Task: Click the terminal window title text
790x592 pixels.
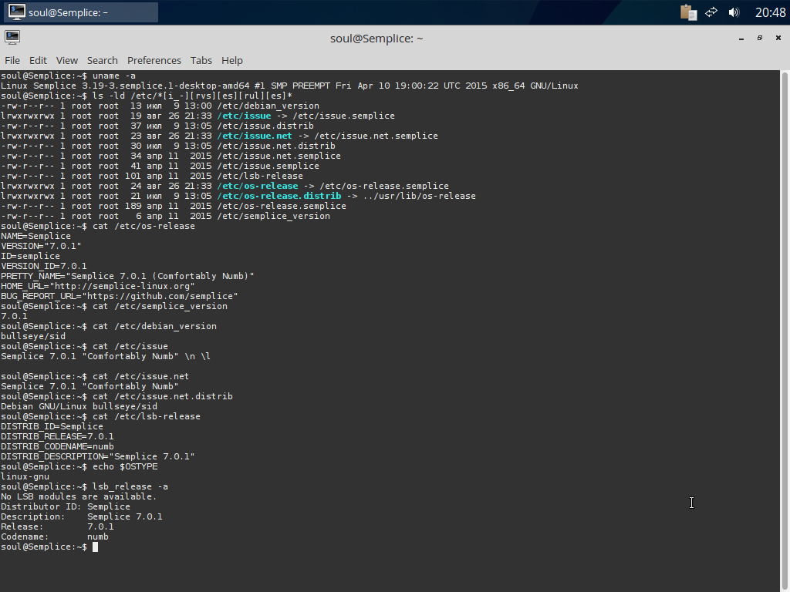Action: [x=376, y=39]
